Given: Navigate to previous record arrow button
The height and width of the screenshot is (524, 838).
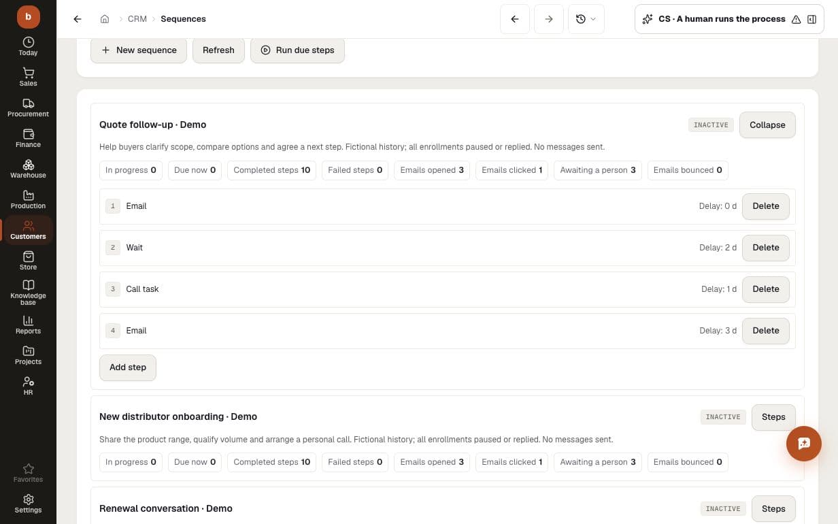Looking at the screenshot, I should click(515, 19).
